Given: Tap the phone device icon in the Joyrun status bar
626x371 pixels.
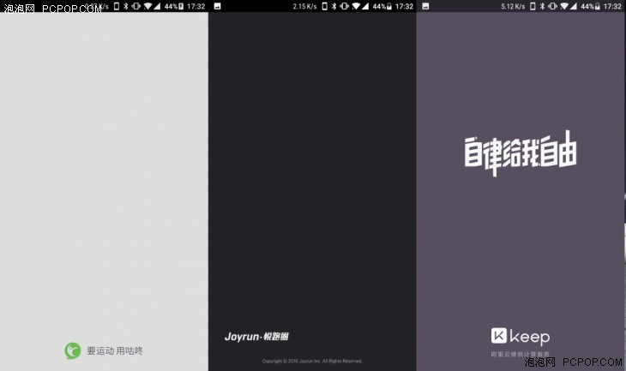Looking at the screenshot, I should [325, 6].
